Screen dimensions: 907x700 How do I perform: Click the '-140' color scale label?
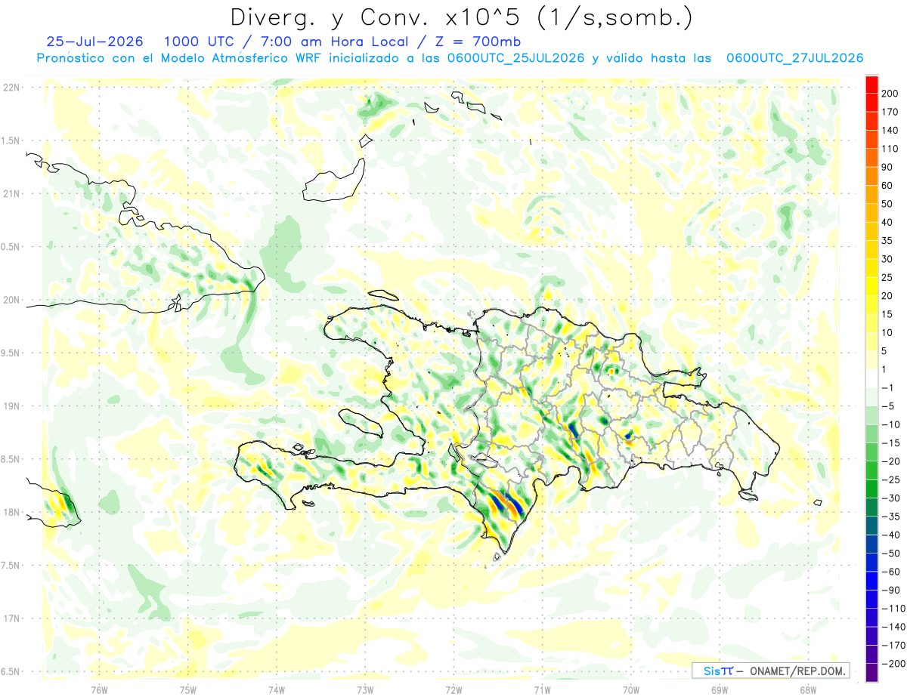click(x=893, y=627)
